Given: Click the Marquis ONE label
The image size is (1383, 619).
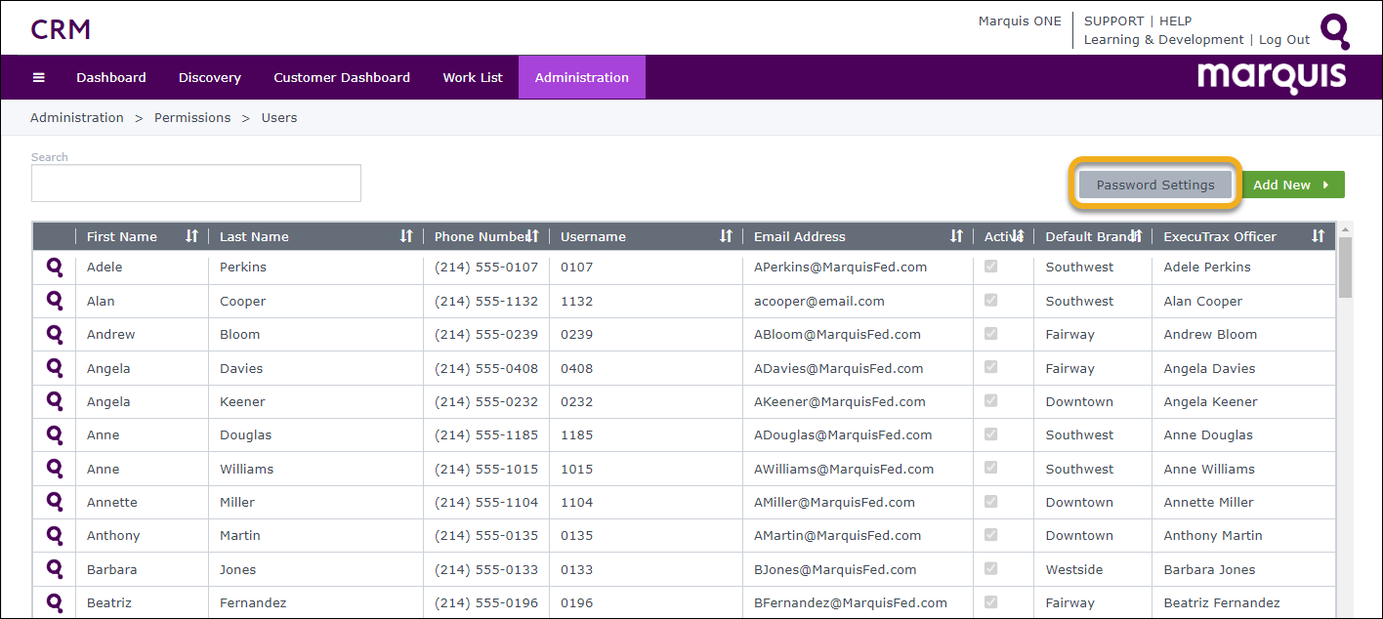Looking at the screenshot, I should 1020,21.
